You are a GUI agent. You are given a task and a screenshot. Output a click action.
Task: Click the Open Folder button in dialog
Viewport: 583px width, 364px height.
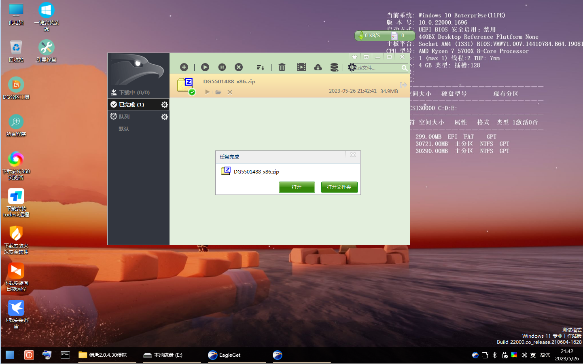pyautogui.click(x=339, y=187)
